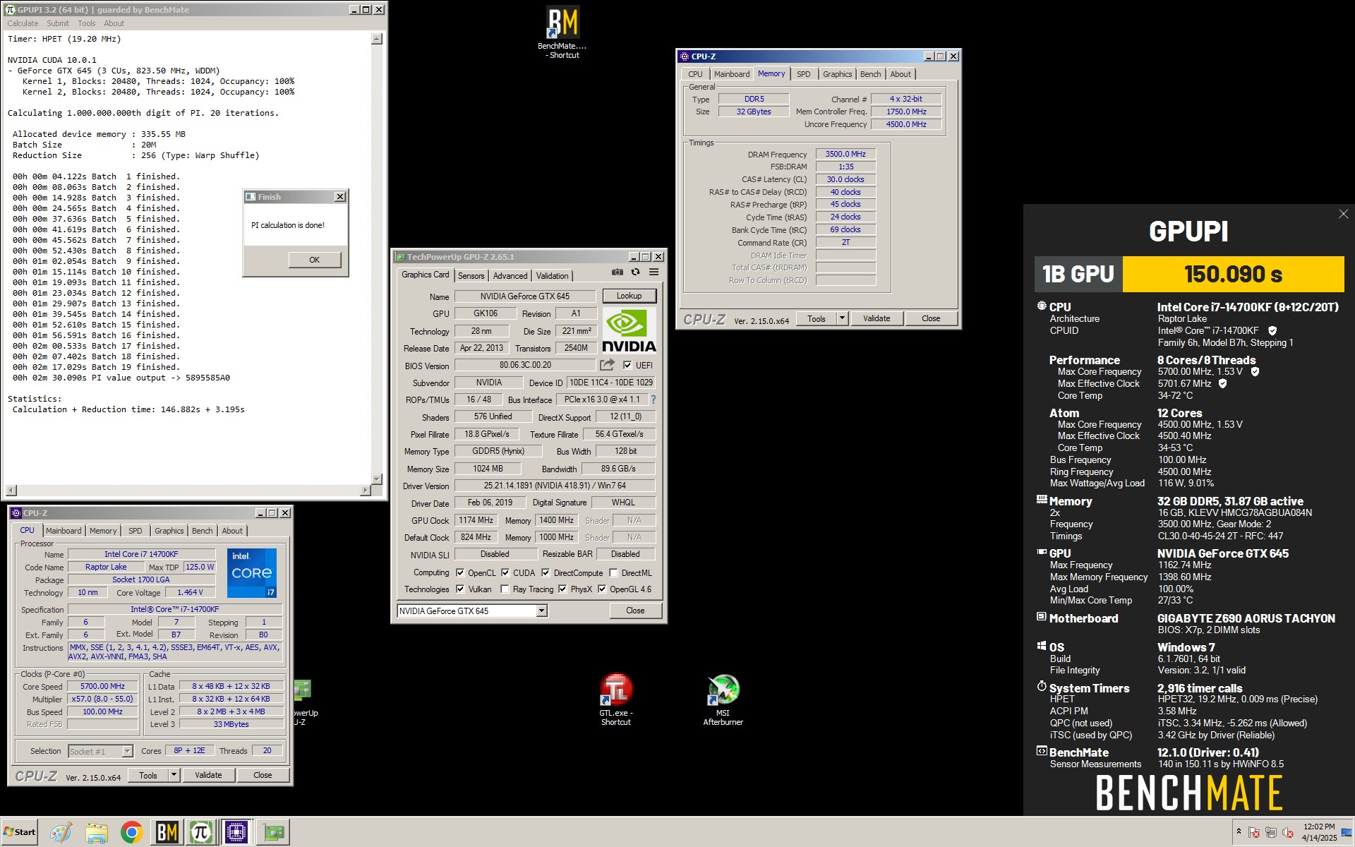Click the GPU-Z refresh icon

point(636,272)
